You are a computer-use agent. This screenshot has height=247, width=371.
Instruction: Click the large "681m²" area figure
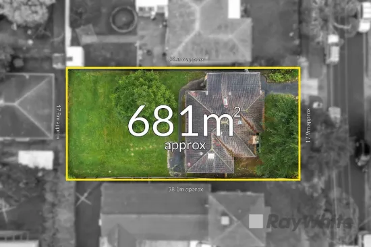point(184,121)
